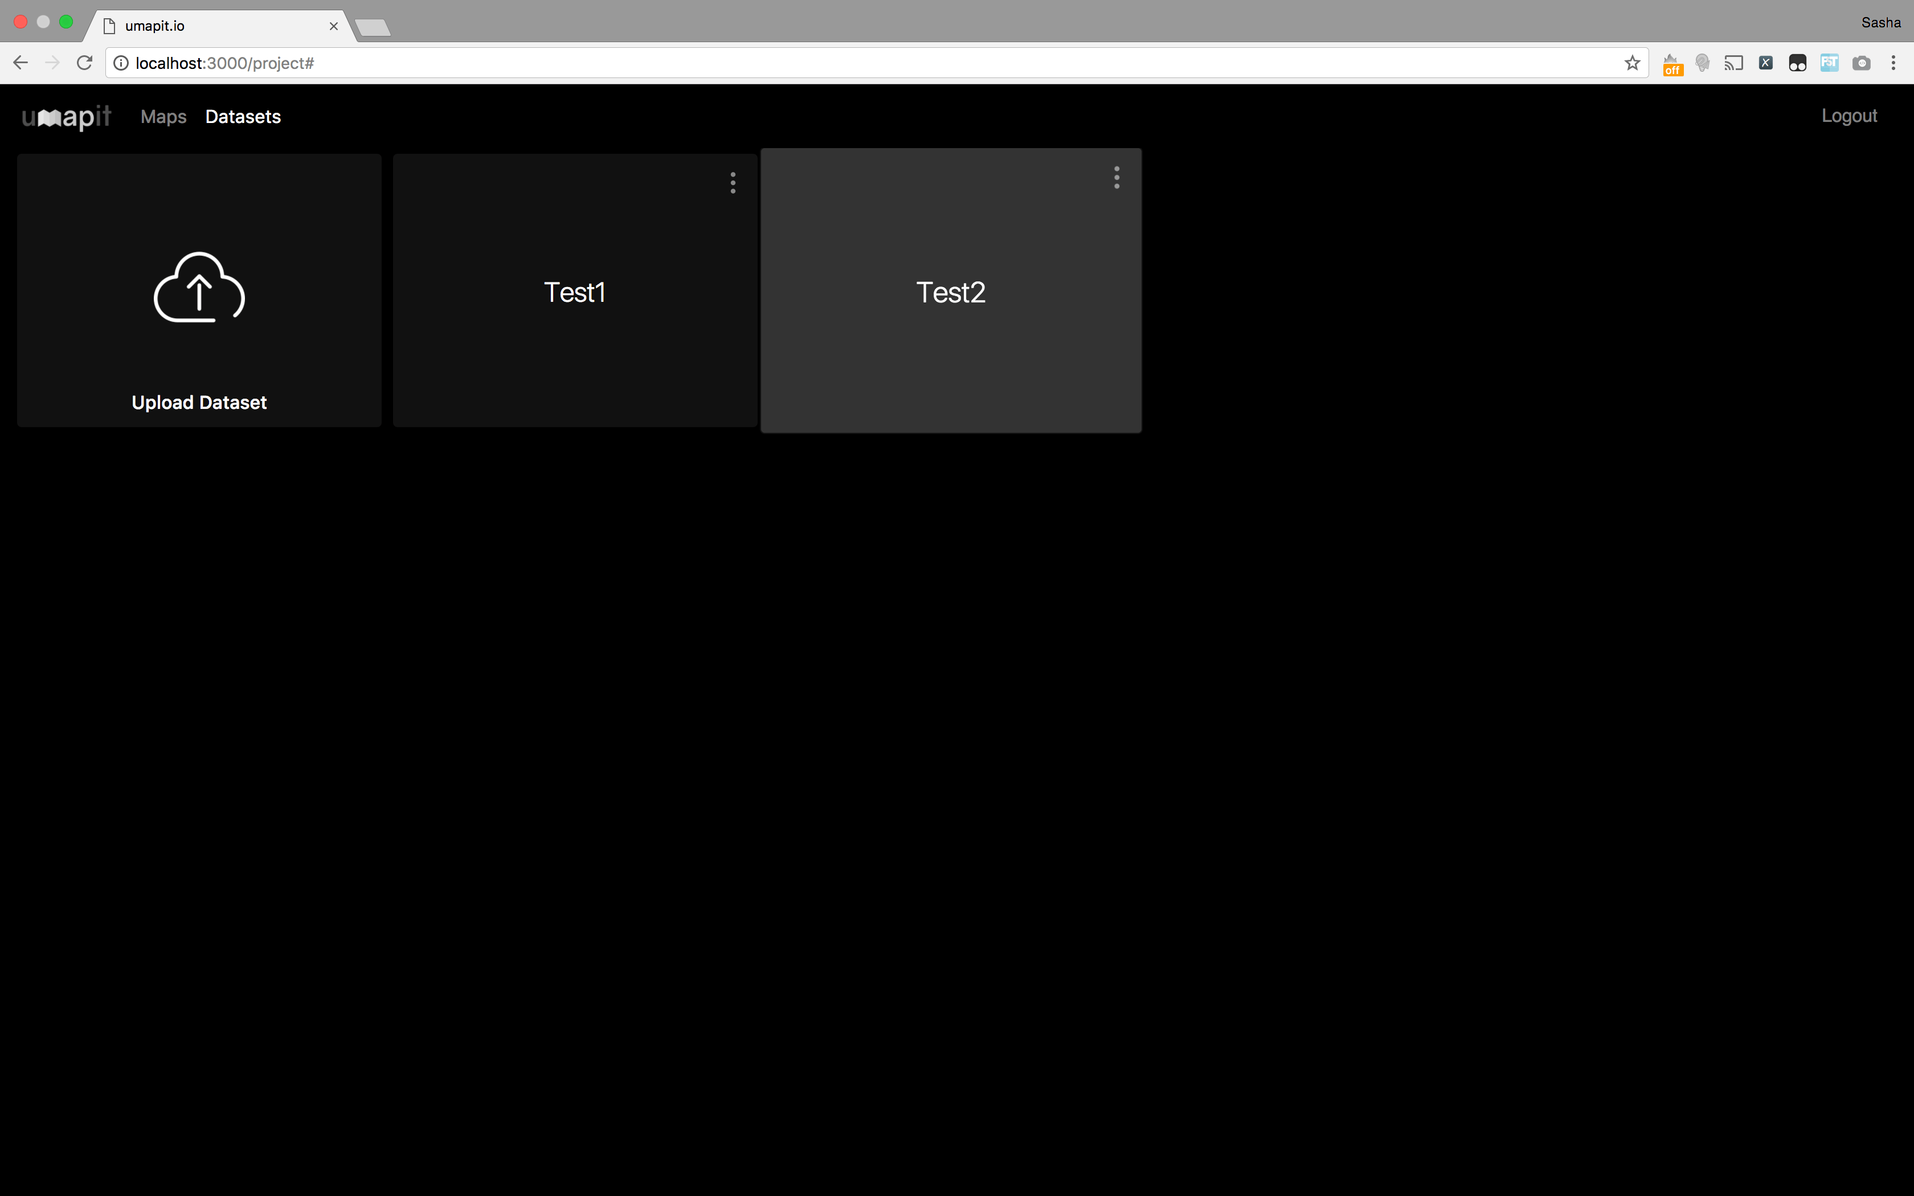Image resolution: width=1914 pixels, height=1196 pixels.
Task: Open the Test1 dataset card
Action: pyautogui.click(x=575, y=290)
